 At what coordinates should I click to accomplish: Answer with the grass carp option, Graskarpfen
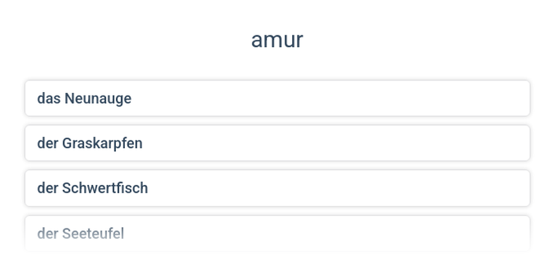(277, 143)
